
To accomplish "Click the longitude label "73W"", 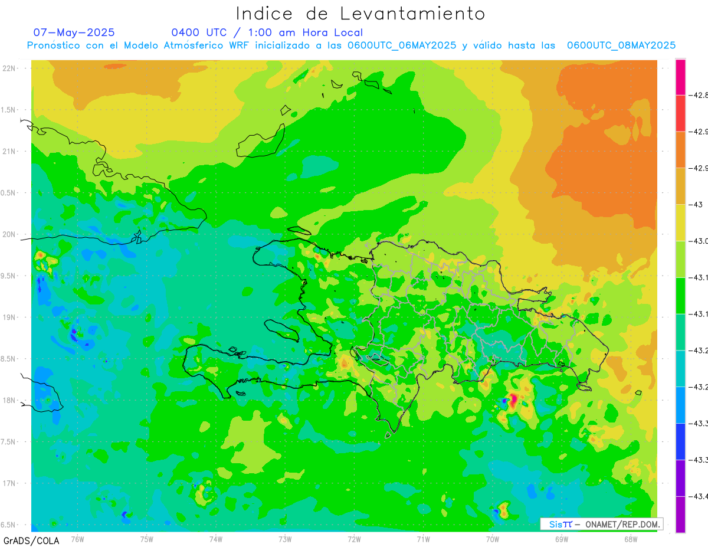I will pyautogui.click(x=285, y=539).
